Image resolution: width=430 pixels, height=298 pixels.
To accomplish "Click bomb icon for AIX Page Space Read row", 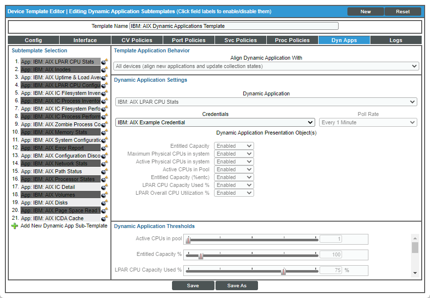I will coord(105,210).
